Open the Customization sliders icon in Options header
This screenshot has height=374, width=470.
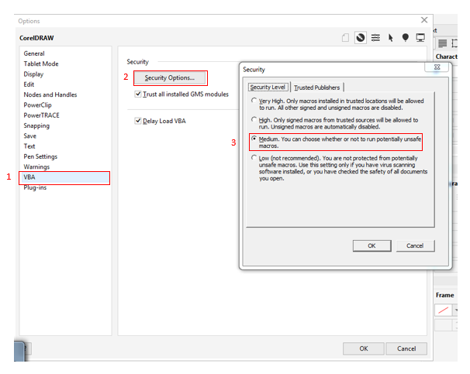[375, 38]
